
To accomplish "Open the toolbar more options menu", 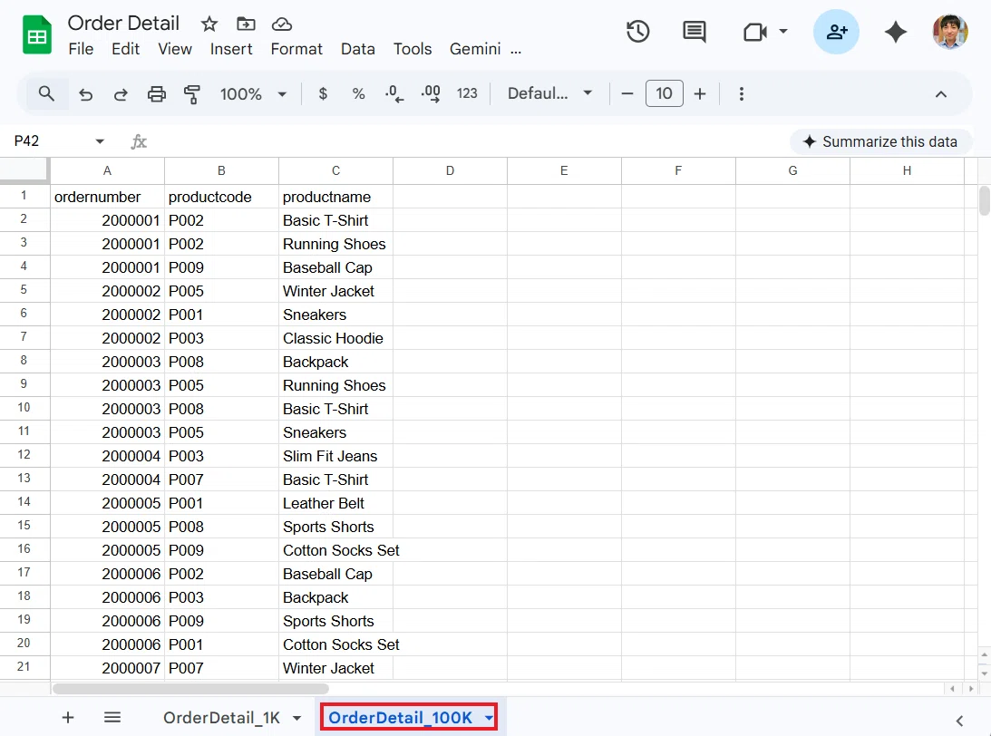I will click(742, 94).
